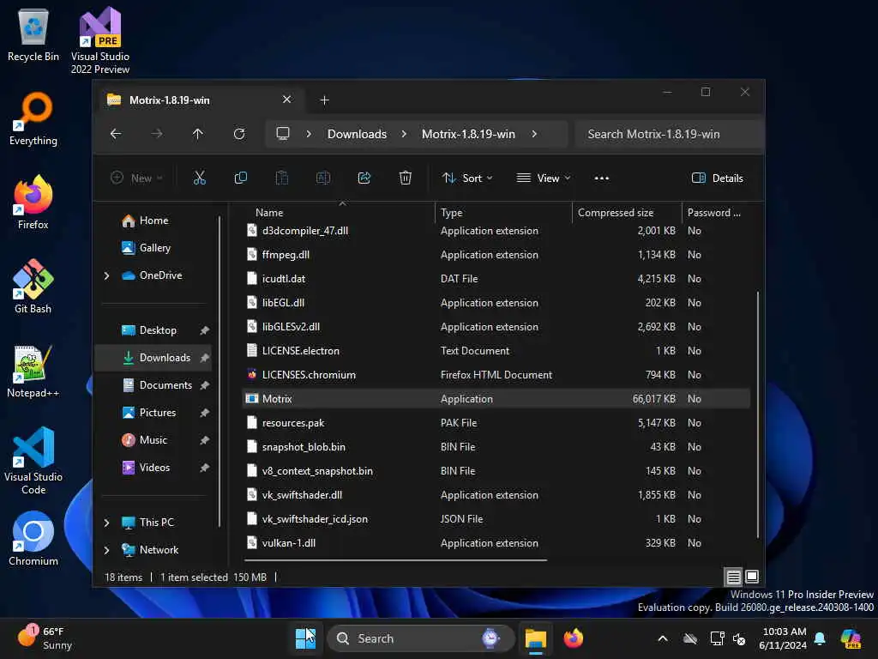Click the file list vertical scrollbar
Screen dimensions: 878x659
(x=758, y=414)
